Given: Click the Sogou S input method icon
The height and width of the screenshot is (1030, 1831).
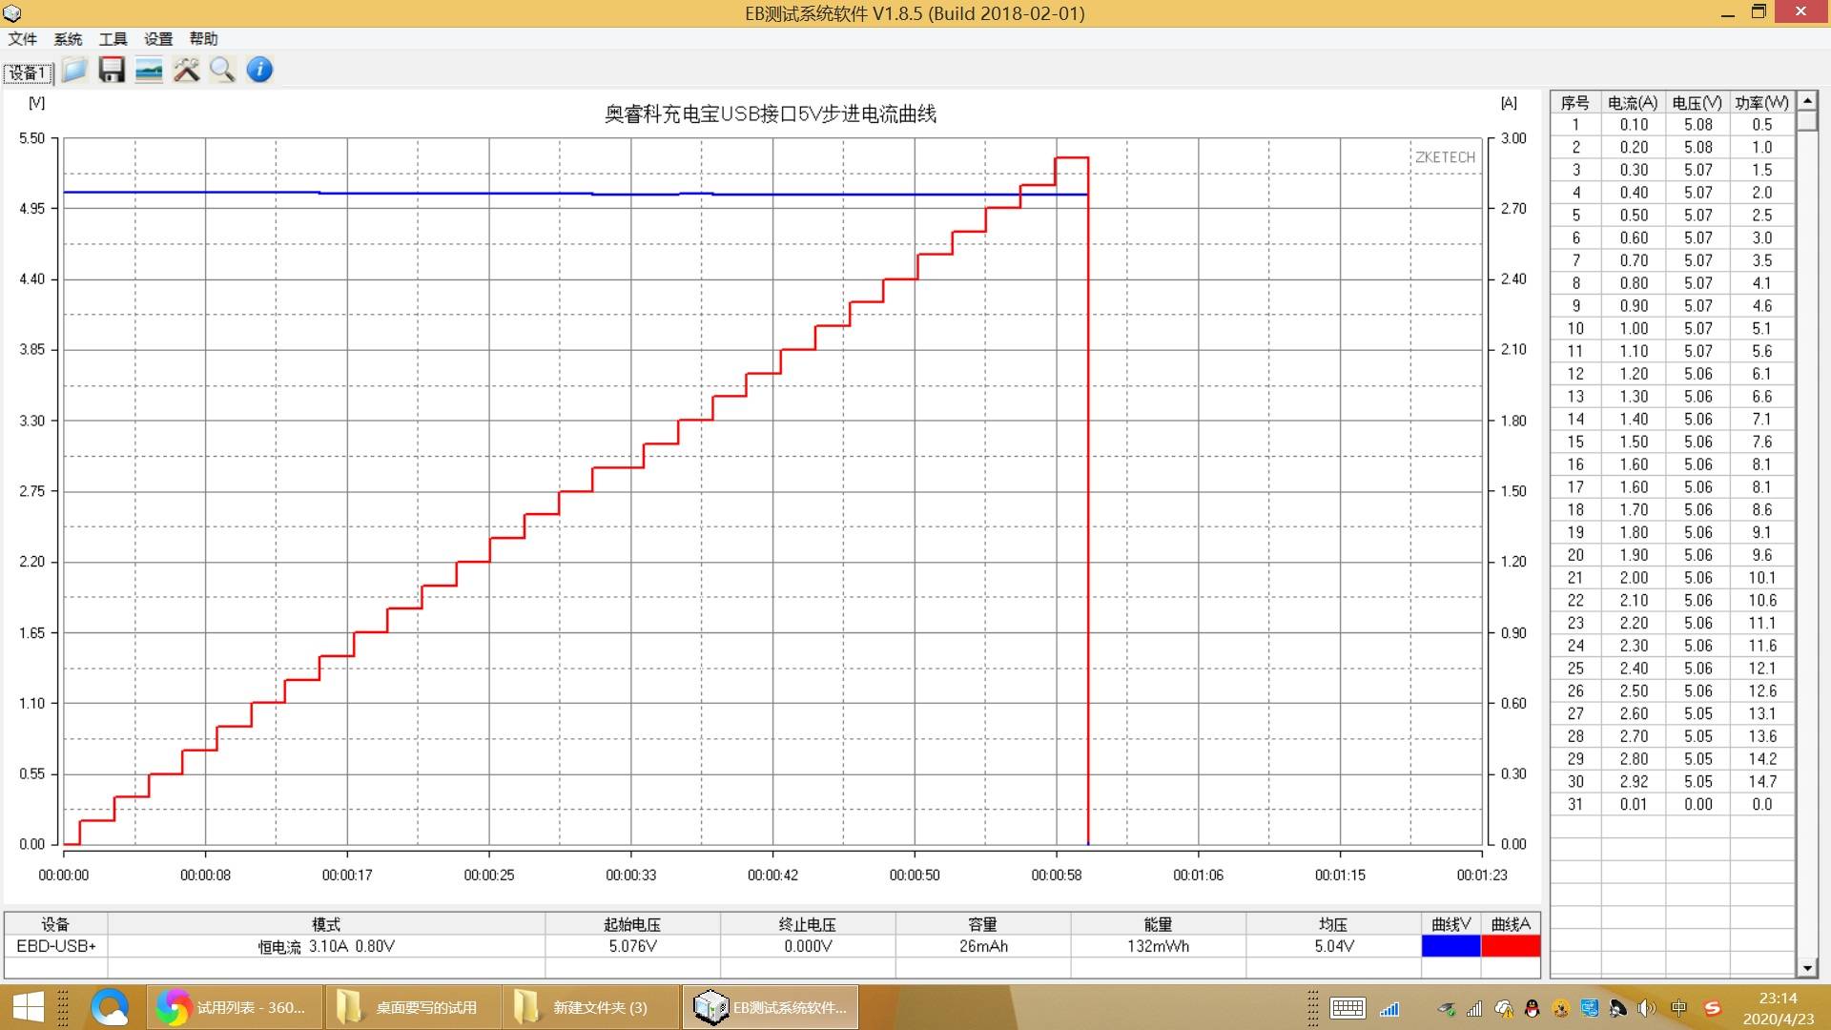Looking at the screenshot, I should (x=1713, y=1008).
